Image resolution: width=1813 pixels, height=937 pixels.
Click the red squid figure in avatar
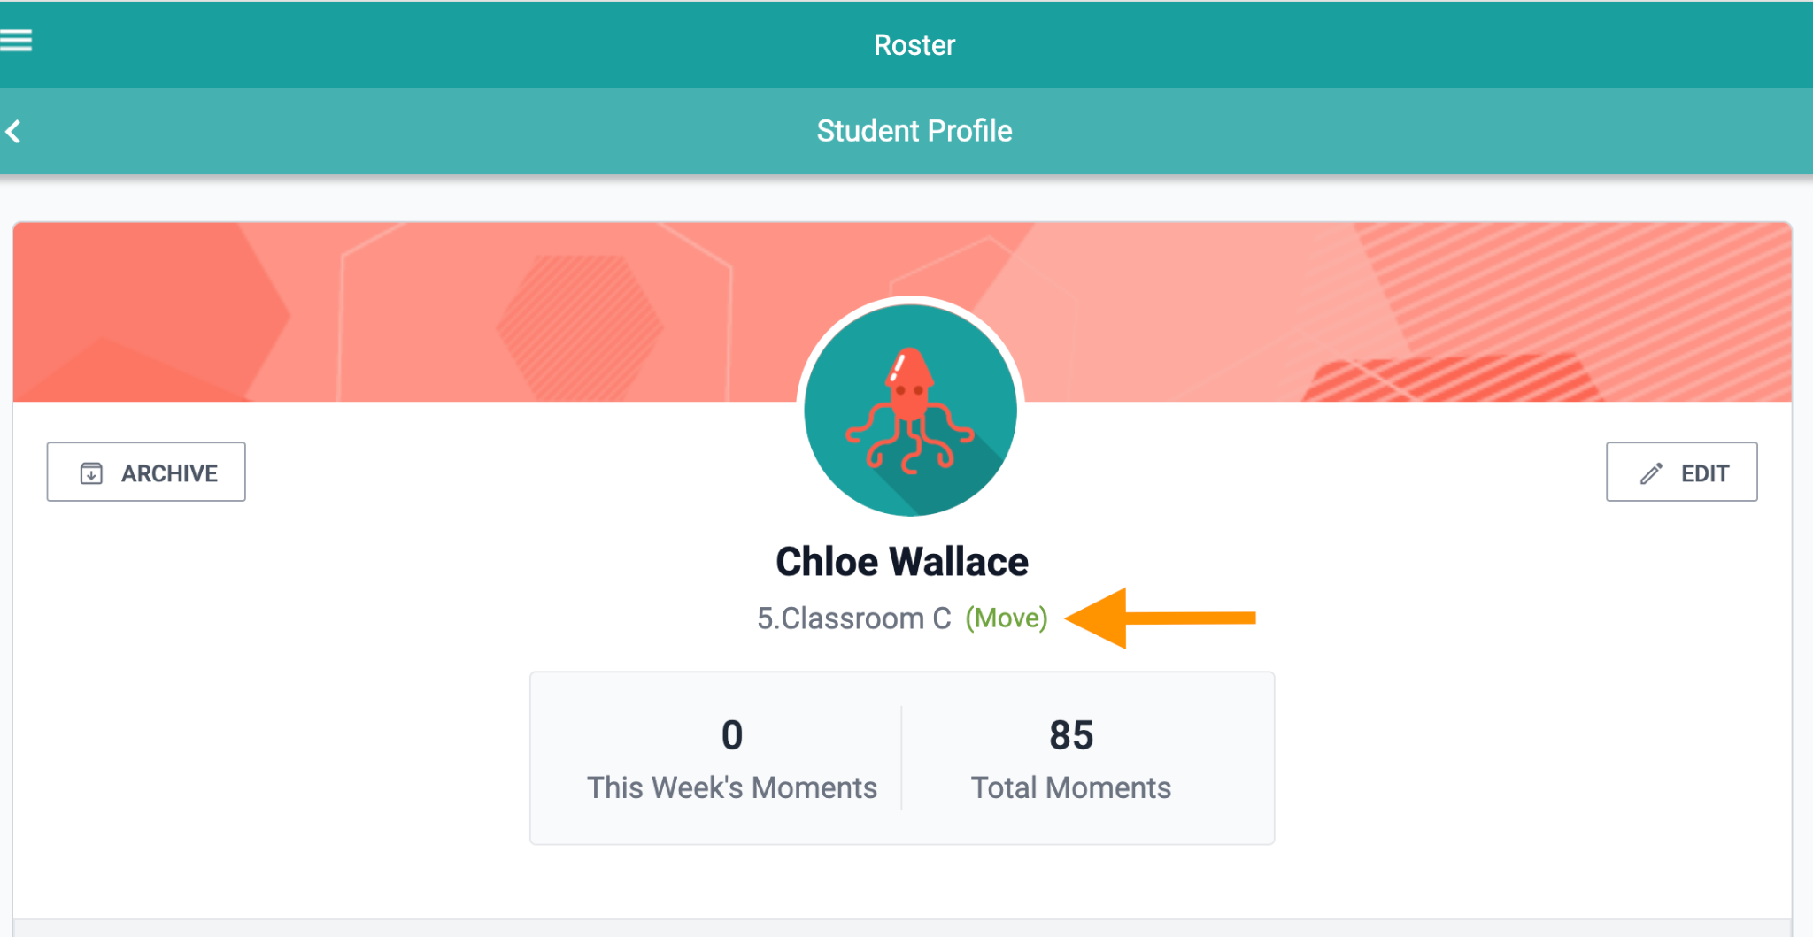tap(909, 410)
